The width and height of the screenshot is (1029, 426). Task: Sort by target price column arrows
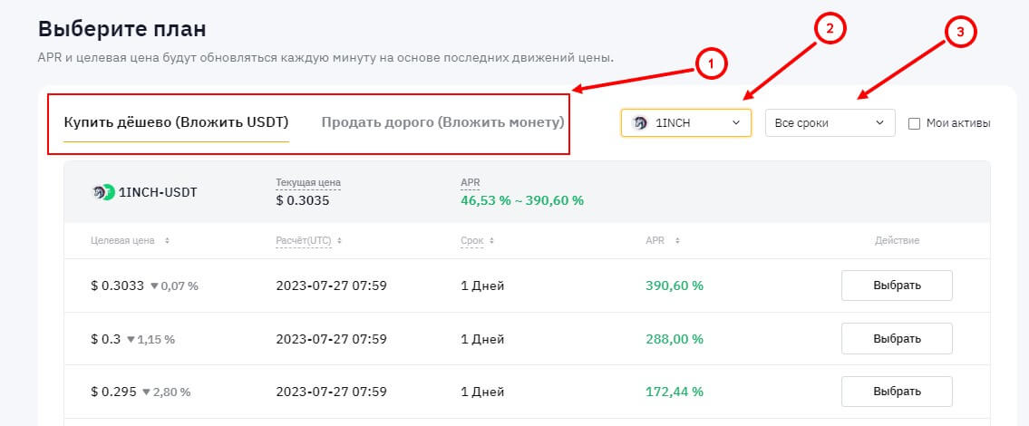click(167, 241)
